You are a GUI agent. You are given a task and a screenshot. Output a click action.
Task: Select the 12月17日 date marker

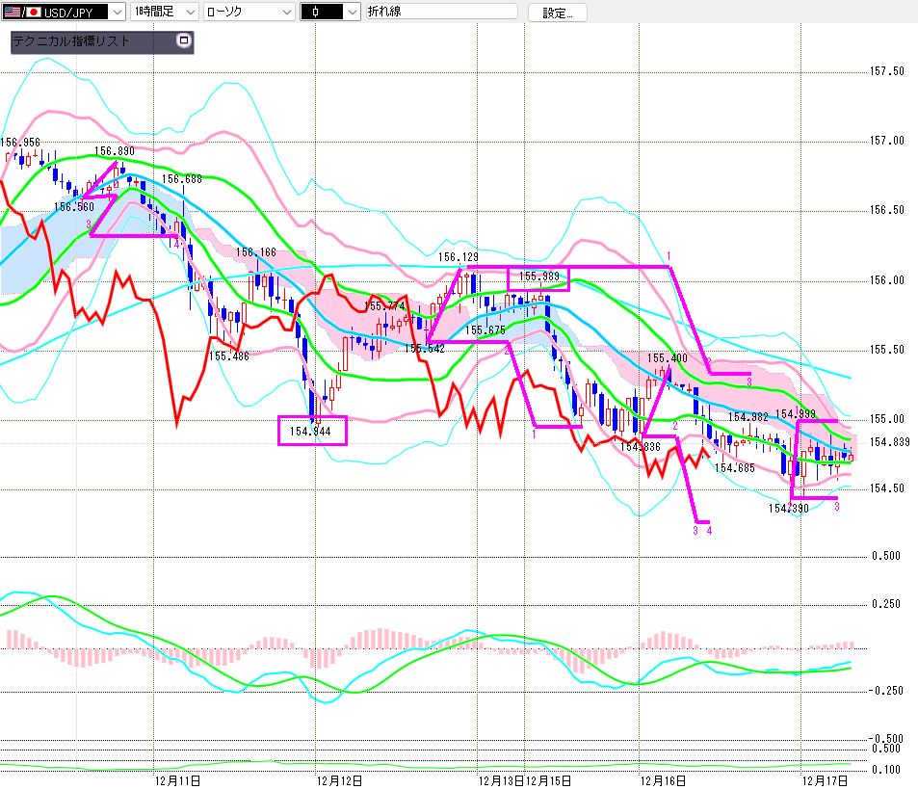coord(825,779)
